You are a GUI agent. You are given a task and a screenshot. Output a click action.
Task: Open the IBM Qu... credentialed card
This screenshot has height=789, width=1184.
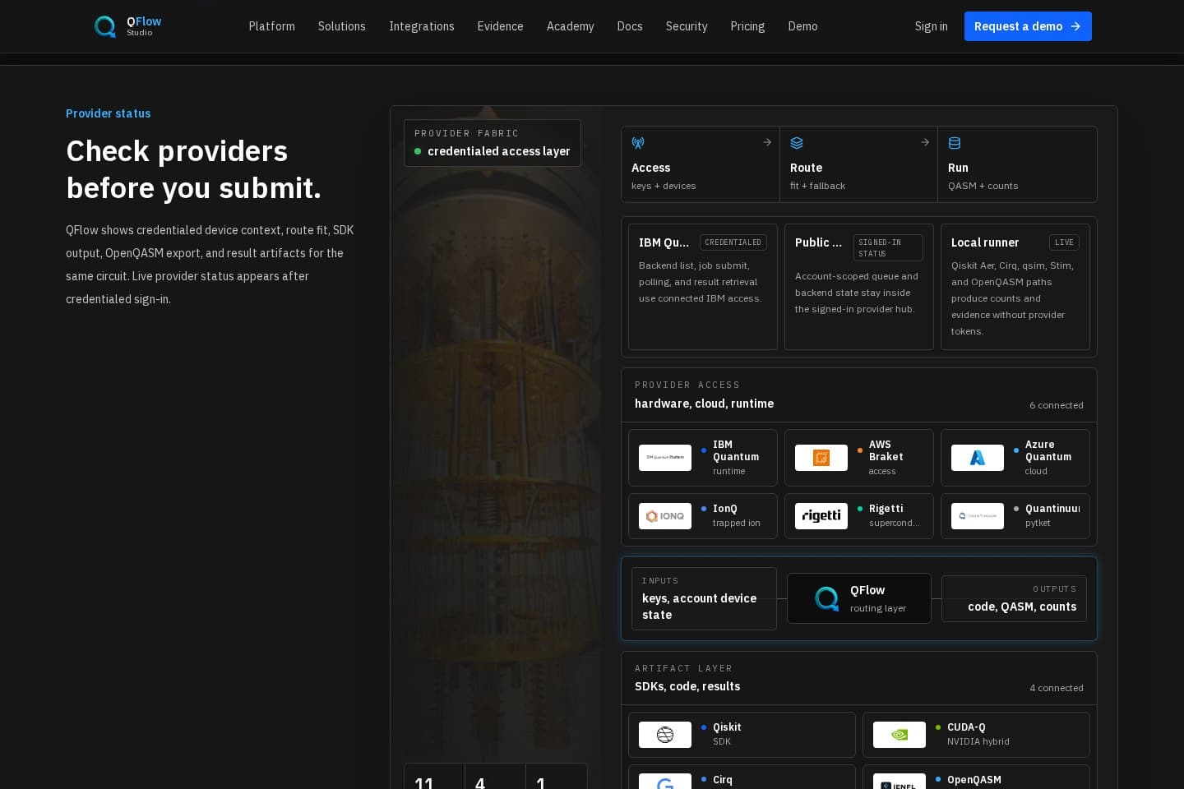click(x=703, y=287)
